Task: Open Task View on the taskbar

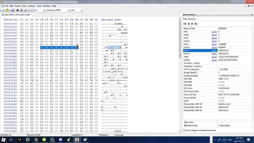Action: [x=11, y=140]
